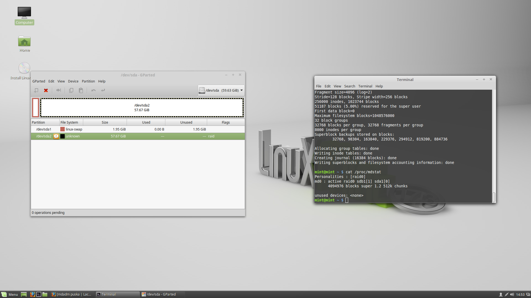Open the Terminal menu in Terminal window
This screenshot has width=531, height=298.
(365, 86)
